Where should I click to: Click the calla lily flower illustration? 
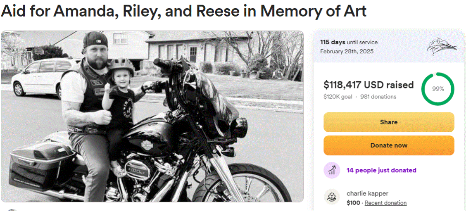click(x=442, y=46)
